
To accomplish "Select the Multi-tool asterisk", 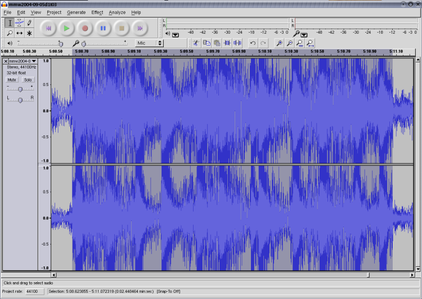I will (x=29, y=33).
